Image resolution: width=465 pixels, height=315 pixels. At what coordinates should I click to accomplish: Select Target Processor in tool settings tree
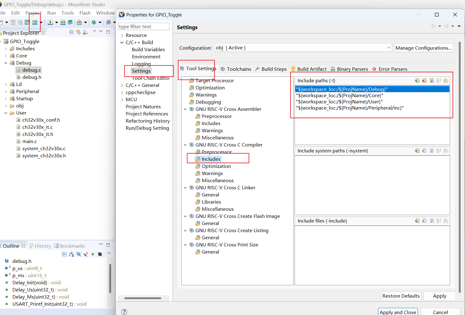[214, 81]
